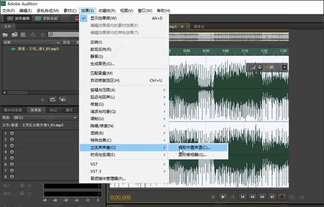
Task: Toggle power for effects rack slot 5
Action: click(x=12, y=158)
